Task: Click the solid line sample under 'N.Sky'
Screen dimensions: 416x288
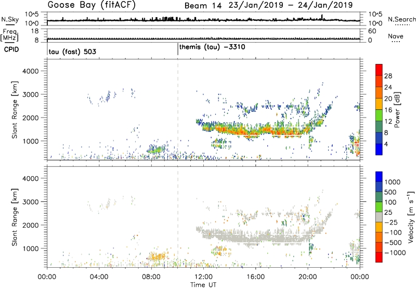Action: [x=10, y=24]
